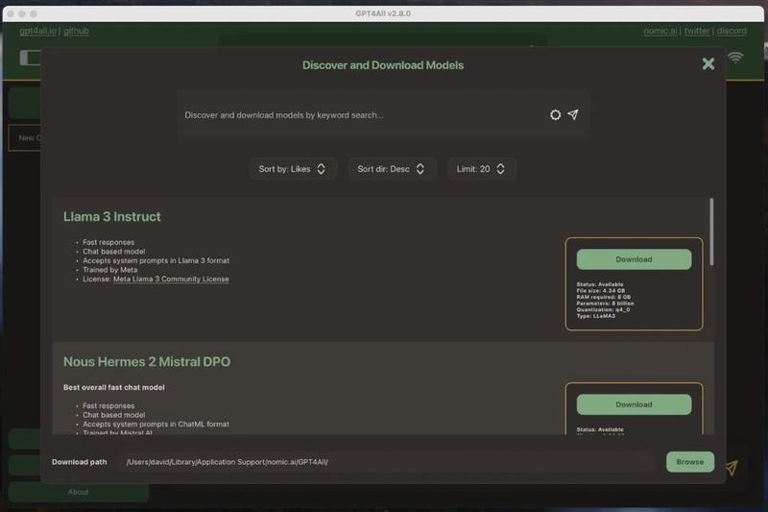Click the Discover and Download Models heading

tap(382, 65)
